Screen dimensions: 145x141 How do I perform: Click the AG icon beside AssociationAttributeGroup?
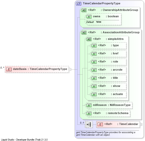click(84, 33)
